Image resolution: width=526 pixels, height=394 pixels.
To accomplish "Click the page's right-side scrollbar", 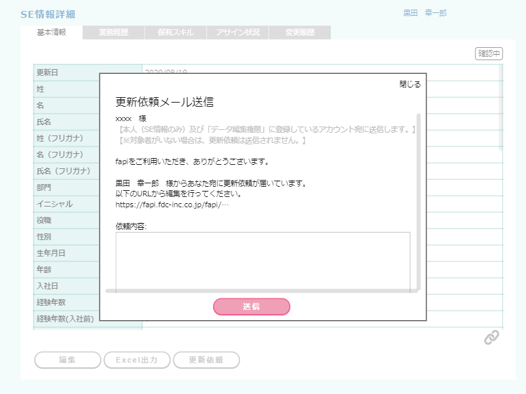I will (501, 109).
